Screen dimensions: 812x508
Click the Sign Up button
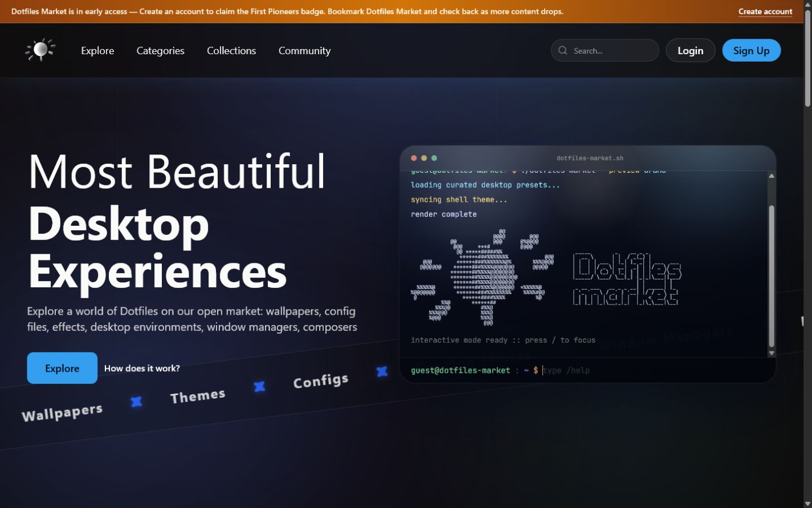pos(751,50)
